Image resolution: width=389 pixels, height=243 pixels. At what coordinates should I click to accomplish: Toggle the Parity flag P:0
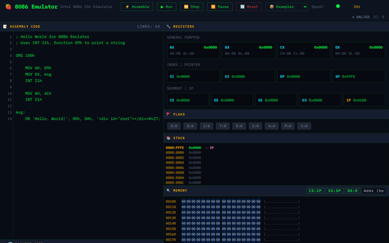(x=288, y=126)
